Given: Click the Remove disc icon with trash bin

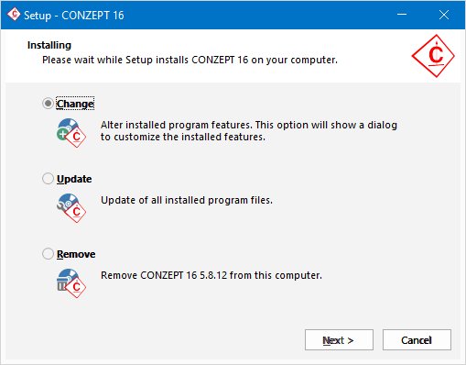Looking at the screenshot, I should click(71, 283).
